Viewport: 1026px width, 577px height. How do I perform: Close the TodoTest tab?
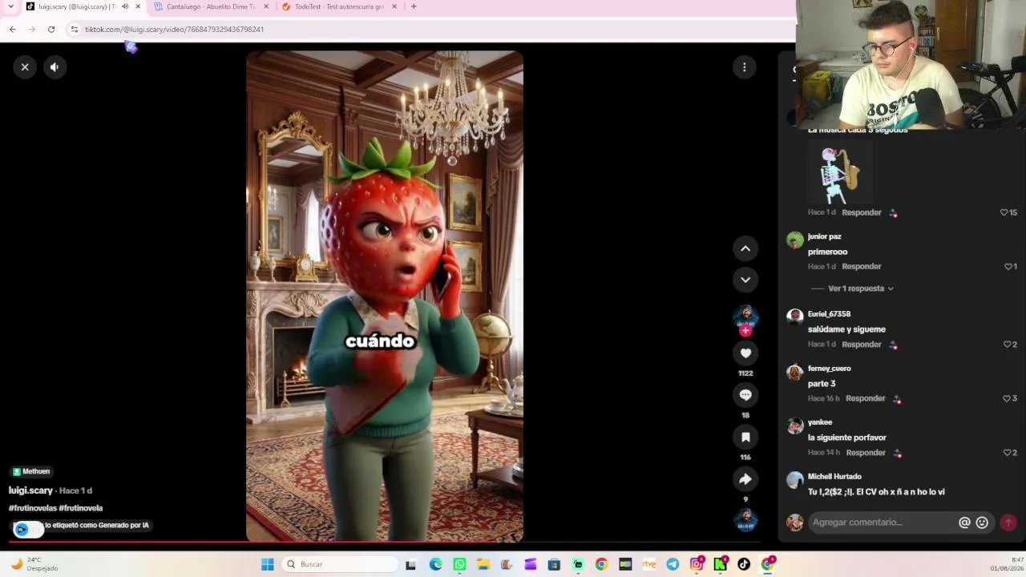(394, 6)
